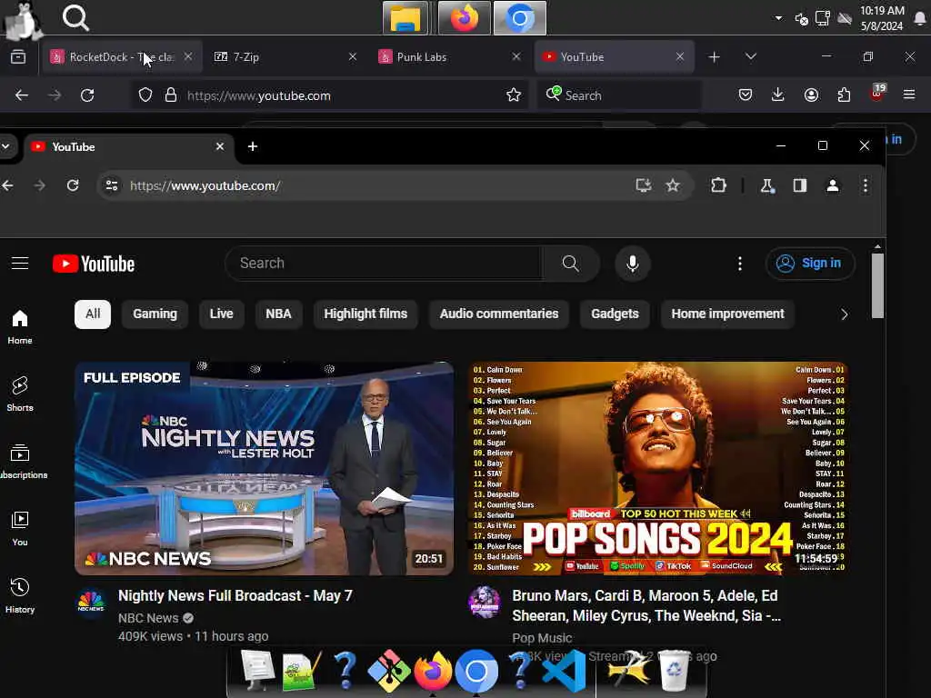Viewport: 931px width, 698px height.
Task: Click the YouTube page vertical scrollbar thumb
Action: click(x=877, y=286)
